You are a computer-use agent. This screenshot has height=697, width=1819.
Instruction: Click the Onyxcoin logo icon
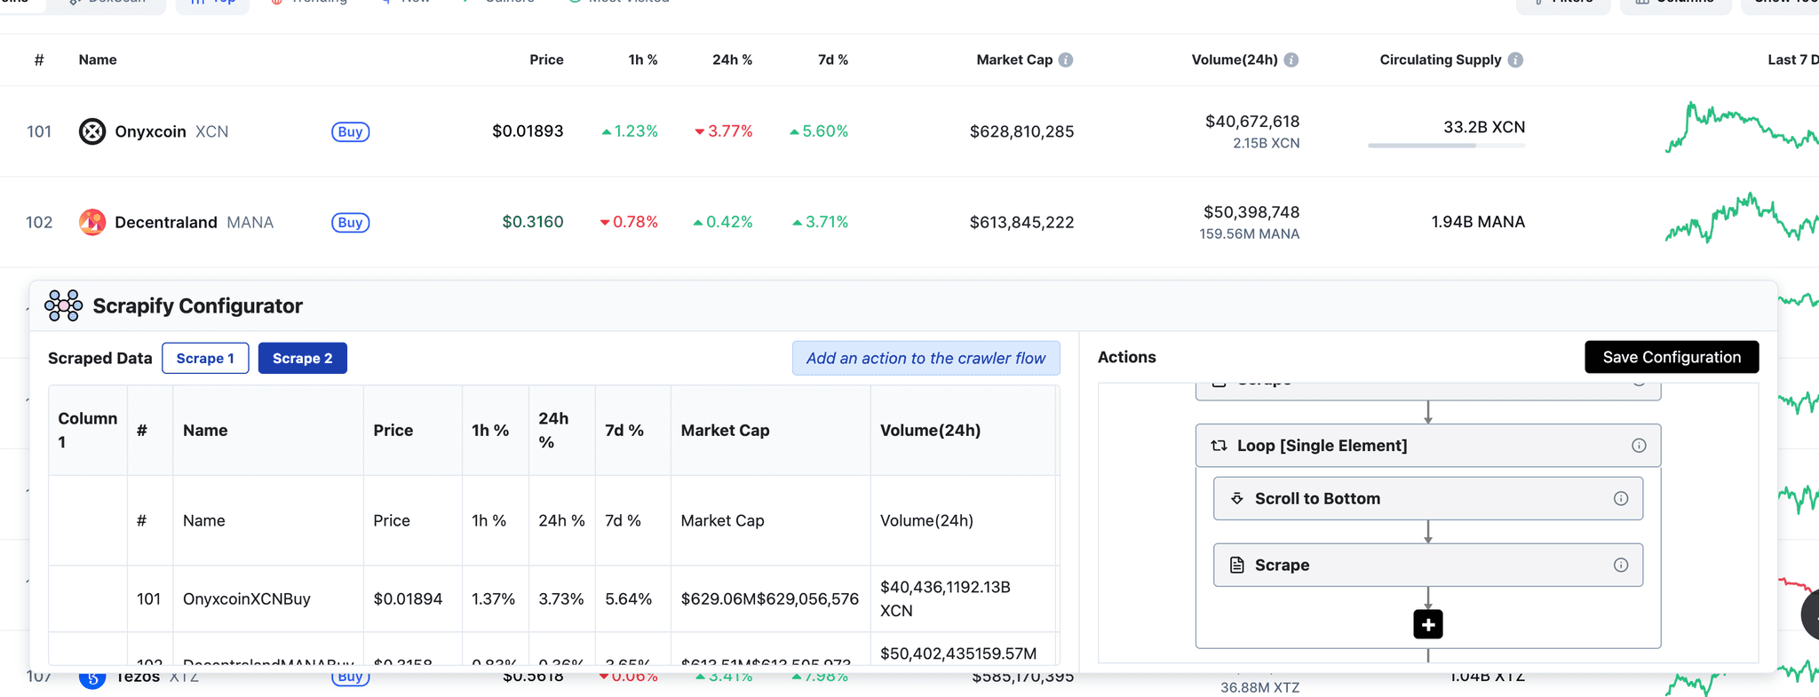point(92,131)
